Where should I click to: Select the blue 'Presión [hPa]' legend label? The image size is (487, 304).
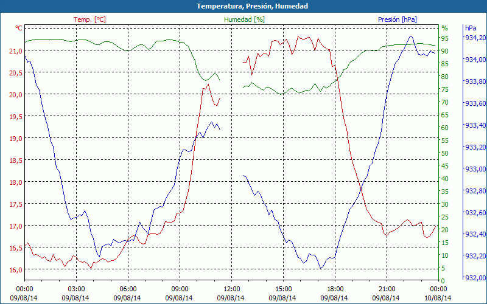coord(398,19)
